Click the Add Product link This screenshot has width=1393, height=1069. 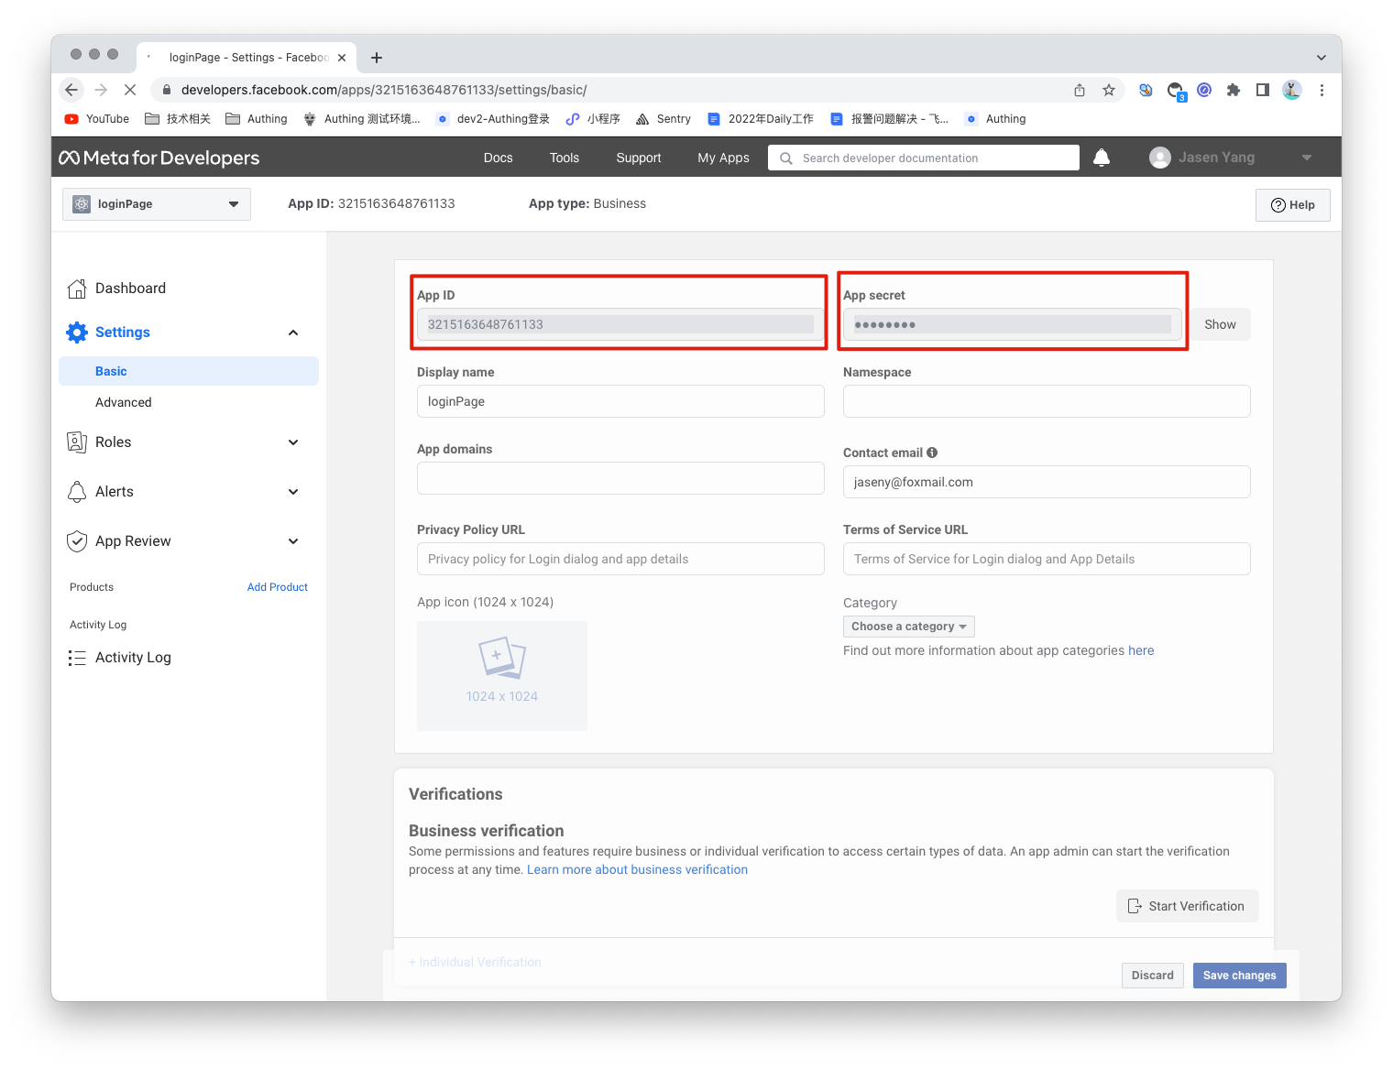(x=277, y=587)
